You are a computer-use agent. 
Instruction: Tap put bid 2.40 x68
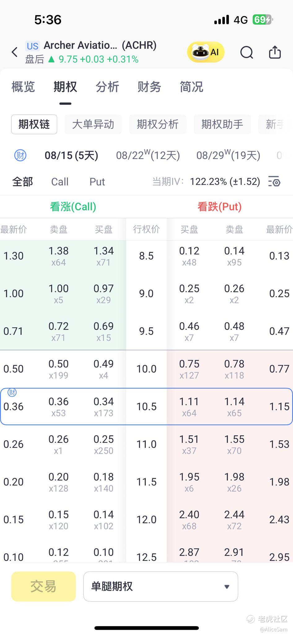189,520
